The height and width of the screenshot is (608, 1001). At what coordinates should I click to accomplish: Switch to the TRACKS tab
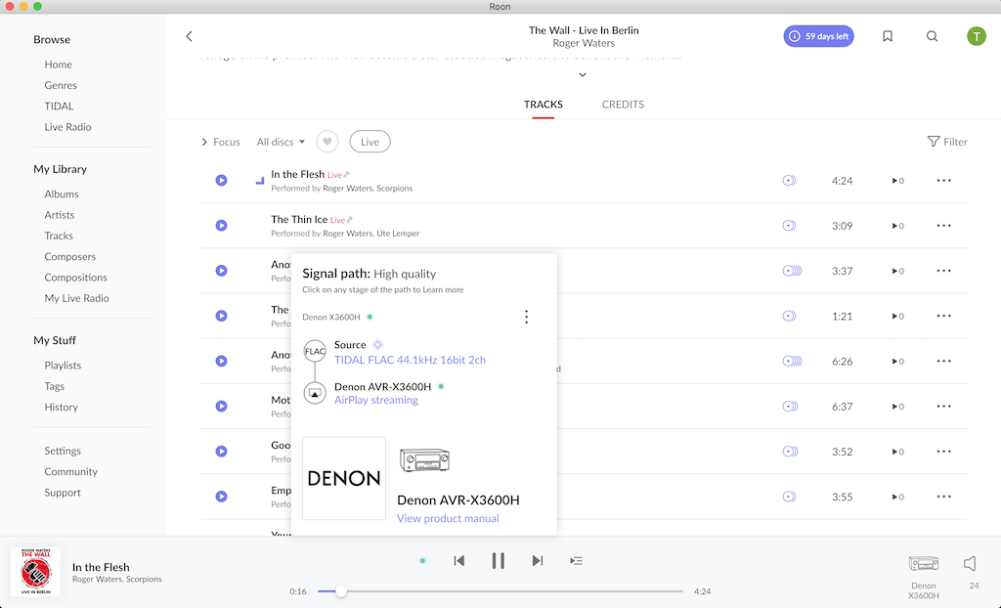coord(544,104)
